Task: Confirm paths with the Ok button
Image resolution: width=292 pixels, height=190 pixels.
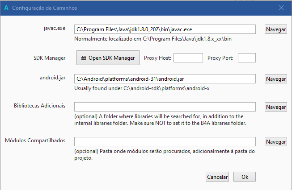Action: click(x=245, y=177)
